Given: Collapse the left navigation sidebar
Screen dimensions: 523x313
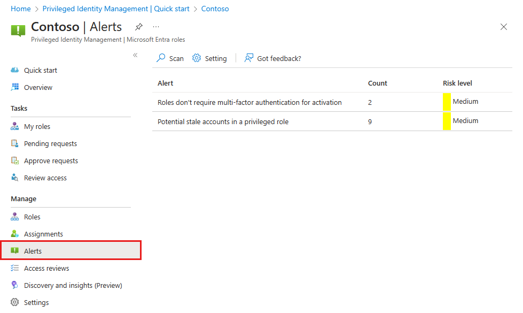Looking at the screenshot, I should click(135, 55).
